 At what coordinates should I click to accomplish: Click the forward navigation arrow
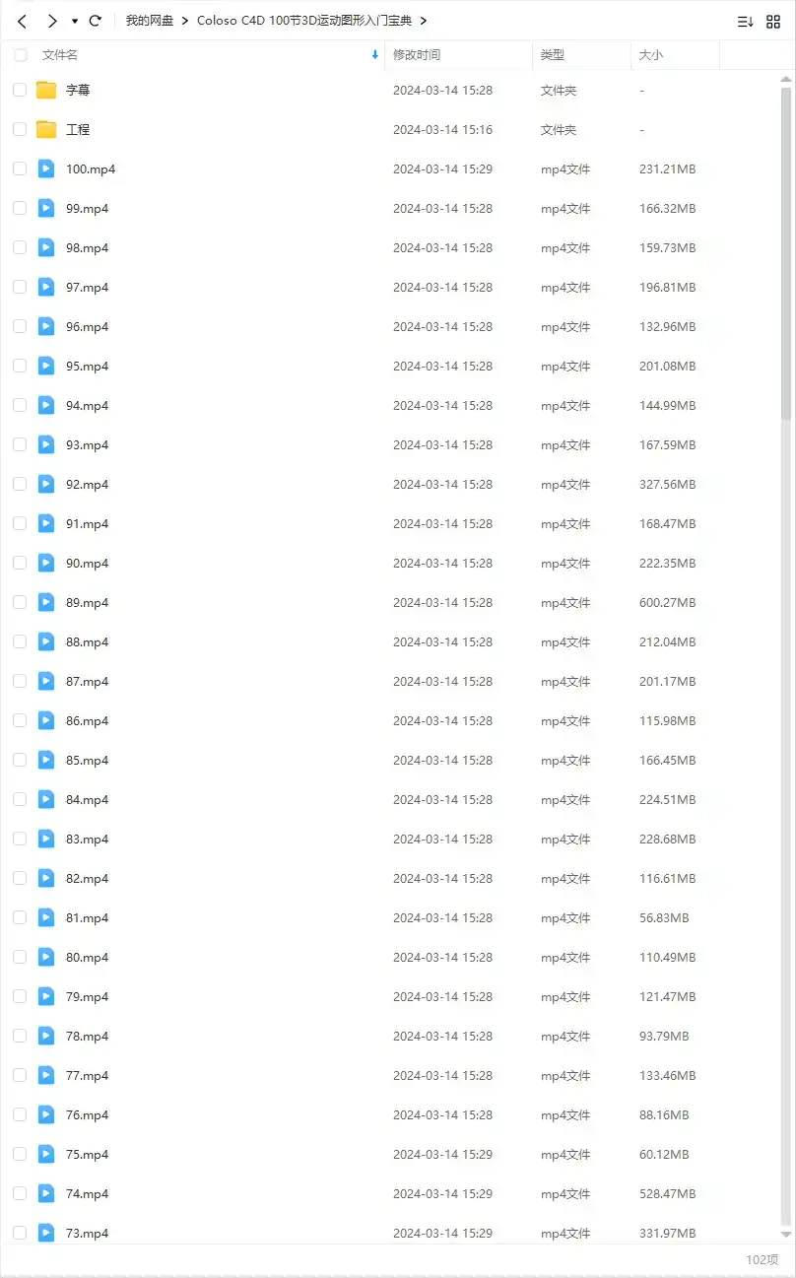(51, 21)
